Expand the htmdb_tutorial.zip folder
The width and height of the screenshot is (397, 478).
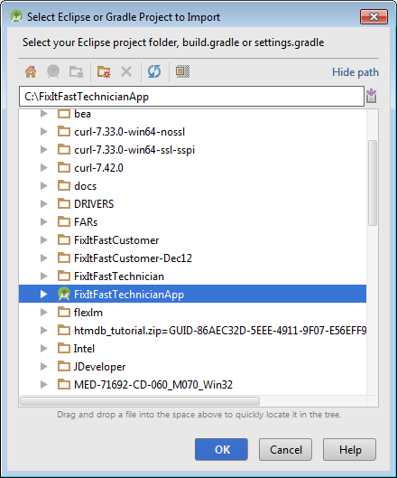[44, 330]
